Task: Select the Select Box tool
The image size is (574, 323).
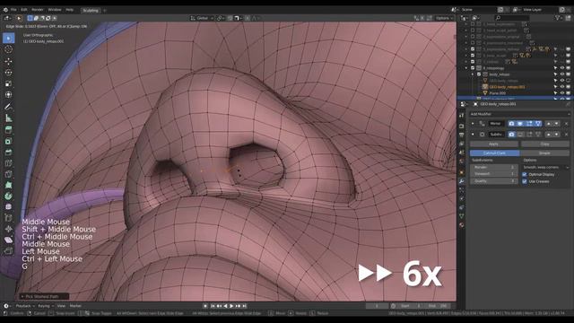Action: click(8, 38)
